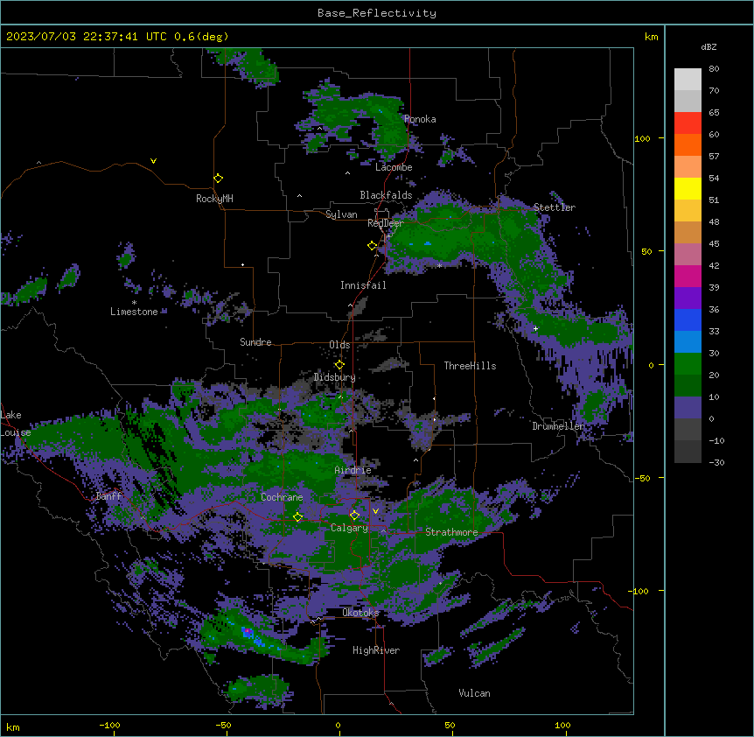Image resolution: width=754 pixels, height=737 pixels.
Task: Click the HighRiver label
Action: tap(376, 650)
